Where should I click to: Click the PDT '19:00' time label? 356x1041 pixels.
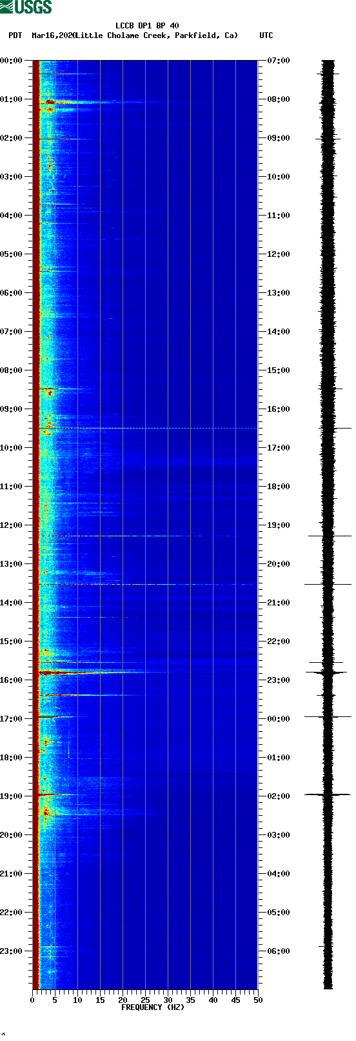coord(11,796)
